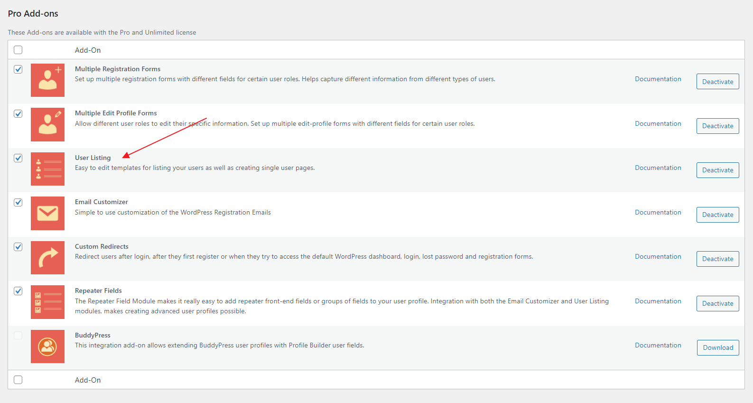Click the User Listing add-on icon
The image size is (753, 403).
pyautogui.click(x=47, y=169)
